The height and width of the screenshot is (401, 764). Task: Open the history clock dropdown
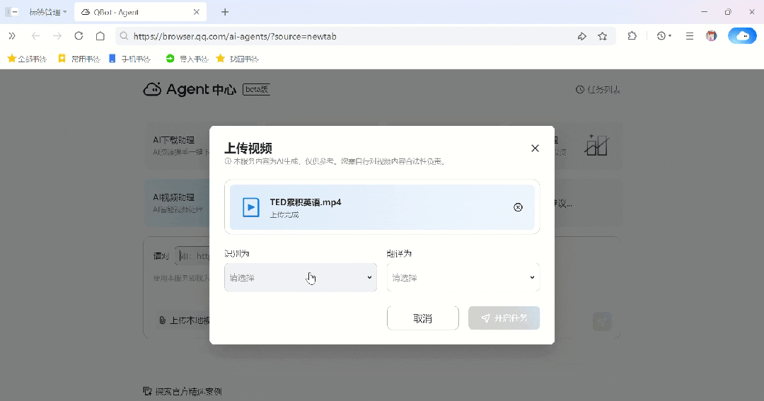coord(664,36)
